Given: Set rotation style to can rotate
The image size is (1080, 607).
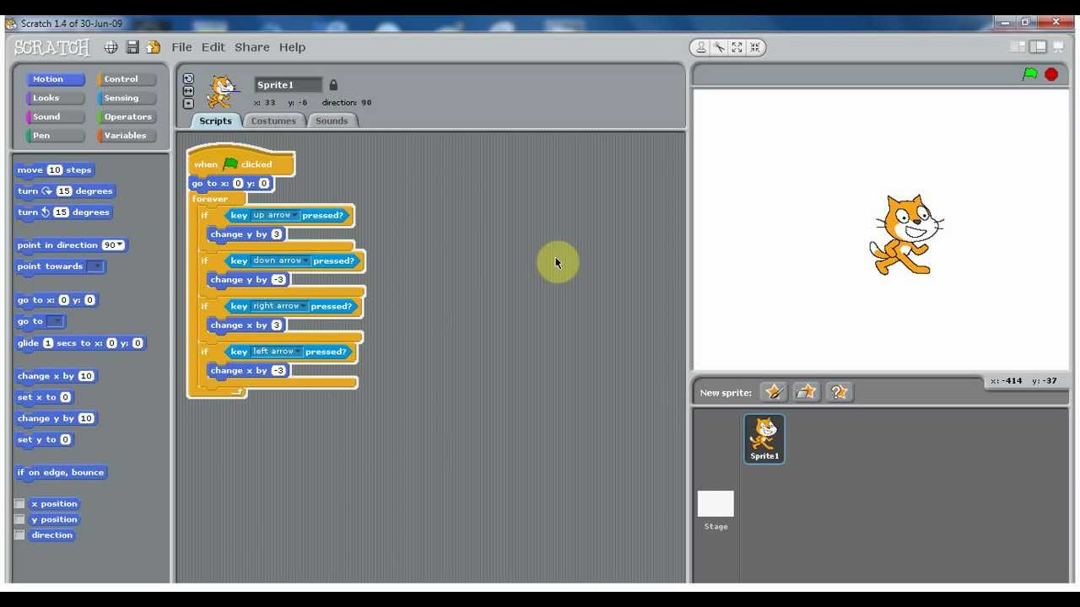Looking at the screenshot, I should [188, 78].
